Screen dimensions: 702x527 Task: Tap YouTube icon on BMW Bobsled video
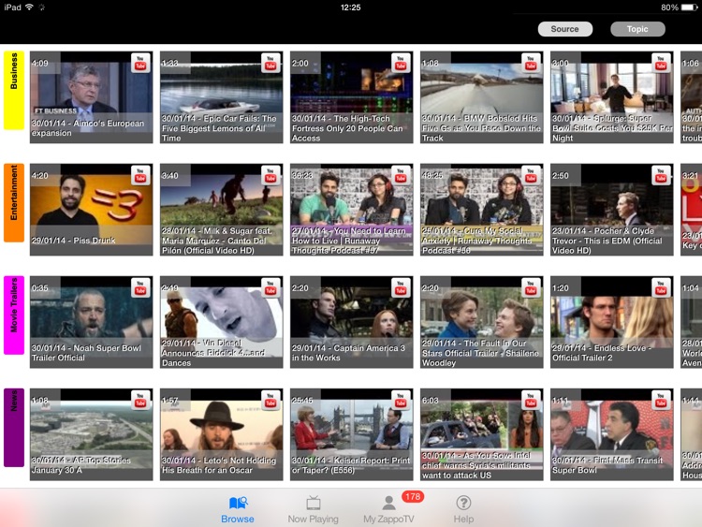pyautogui.click(x=531, y=63)
